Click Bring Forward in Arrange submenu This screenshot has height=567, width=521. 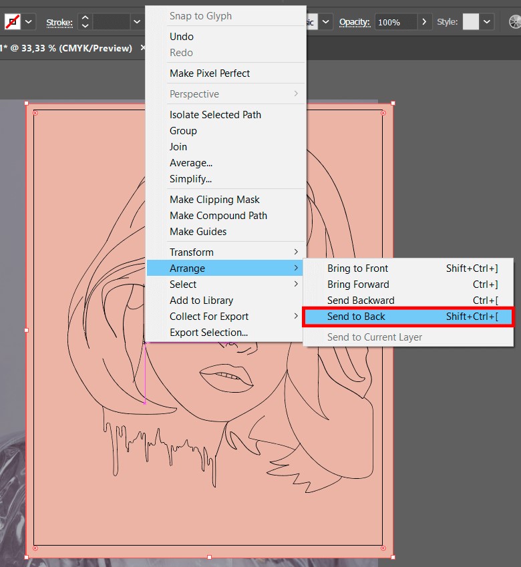click(358, 285)
